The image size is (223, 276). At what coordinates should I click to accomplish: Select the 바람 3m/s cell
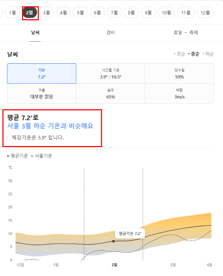179,94
